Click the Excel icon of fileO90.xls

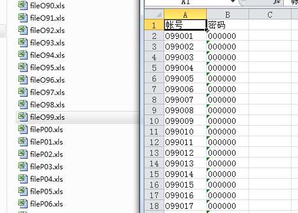click(23, 5)
